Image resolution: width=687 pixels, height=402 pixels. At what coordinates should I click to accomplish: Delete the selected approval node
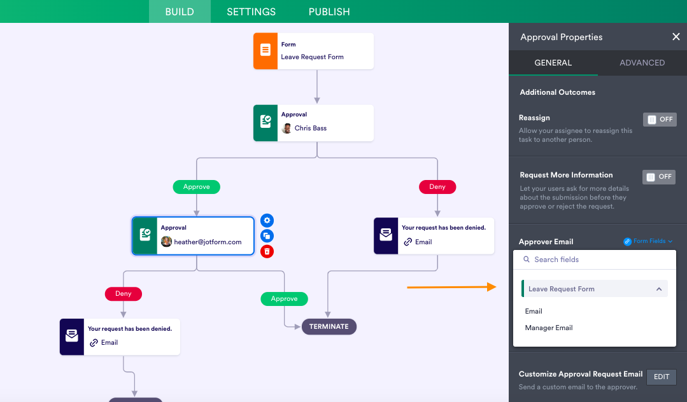coord(267,251)
